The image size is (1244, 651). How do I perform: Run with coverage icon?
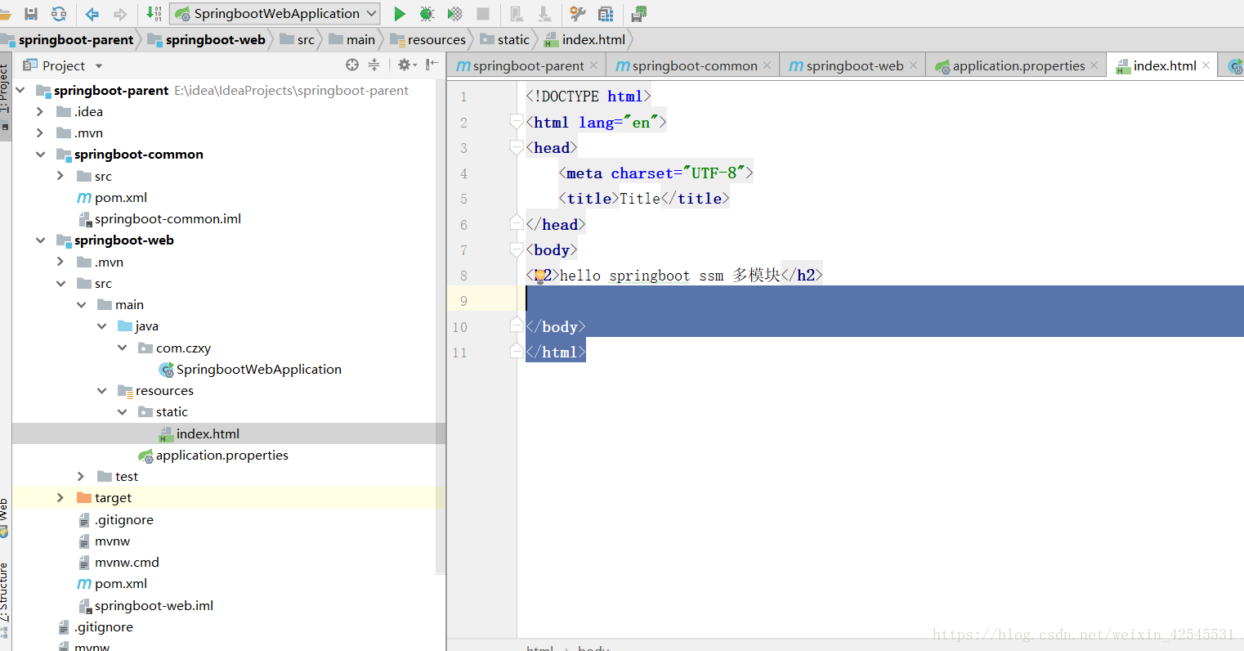455,13
